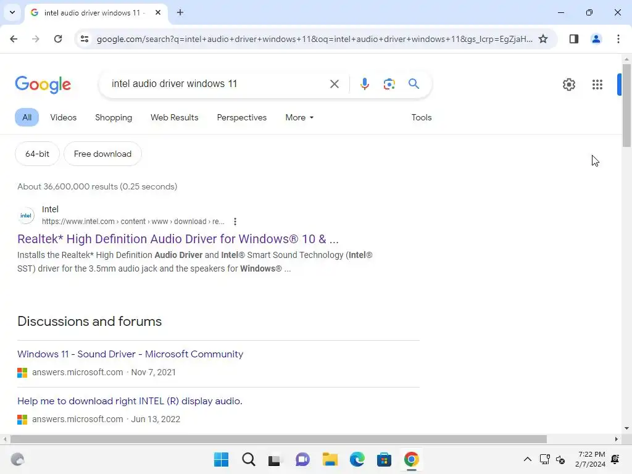Open Chrome side panel
The width and height of the screenshot is (632, 474).
pos(574,39)
